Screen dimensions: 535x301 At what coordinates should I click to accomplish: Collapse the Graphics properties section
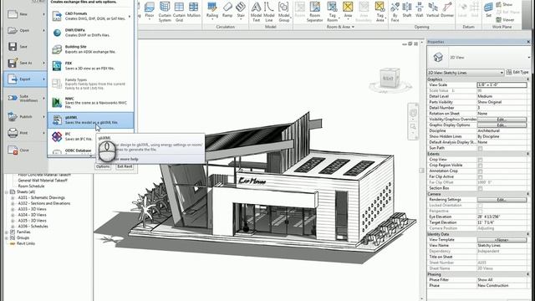click(x=527, y=79)
